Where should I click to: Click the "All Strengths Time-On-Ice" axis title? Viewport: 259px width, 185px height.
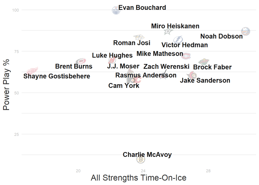tap(139, 178)
